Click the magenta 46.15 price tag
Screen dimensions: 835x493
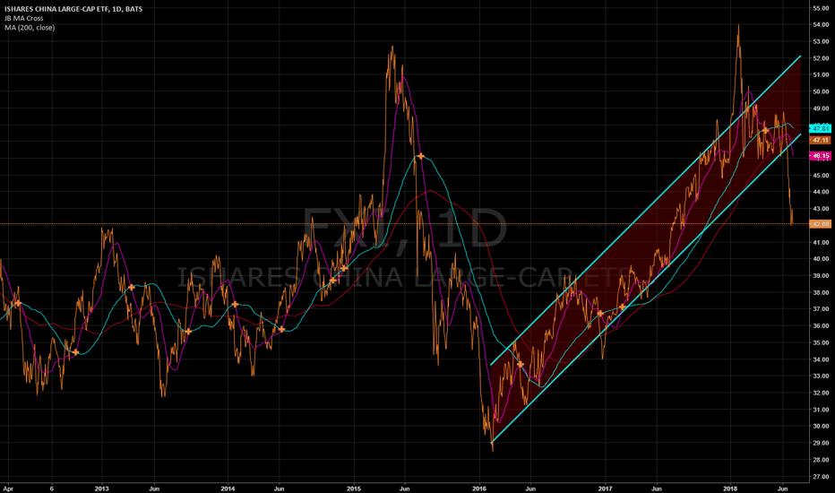(x=820, y=156)
